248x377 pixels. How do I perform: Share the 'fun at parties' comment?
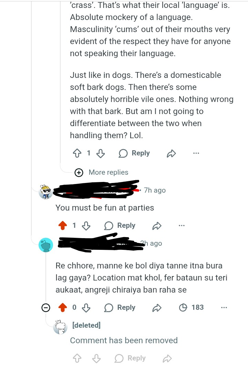[157, 226]
